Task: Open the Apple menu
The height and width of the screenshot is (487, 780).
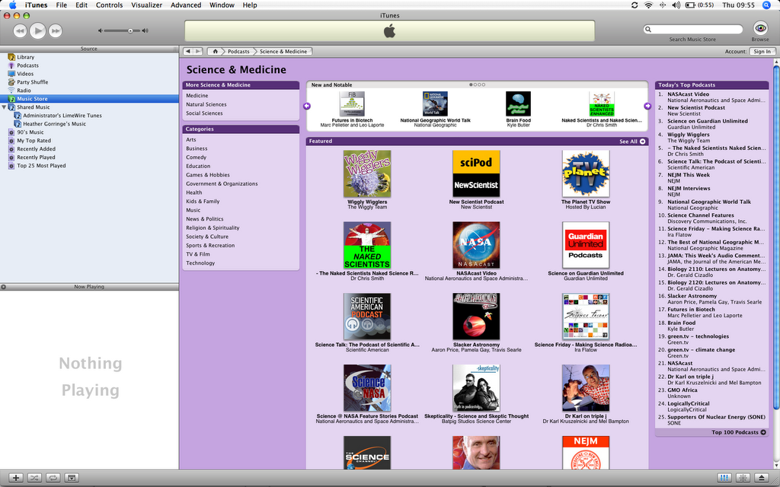Action: click(x=12, y=5)
